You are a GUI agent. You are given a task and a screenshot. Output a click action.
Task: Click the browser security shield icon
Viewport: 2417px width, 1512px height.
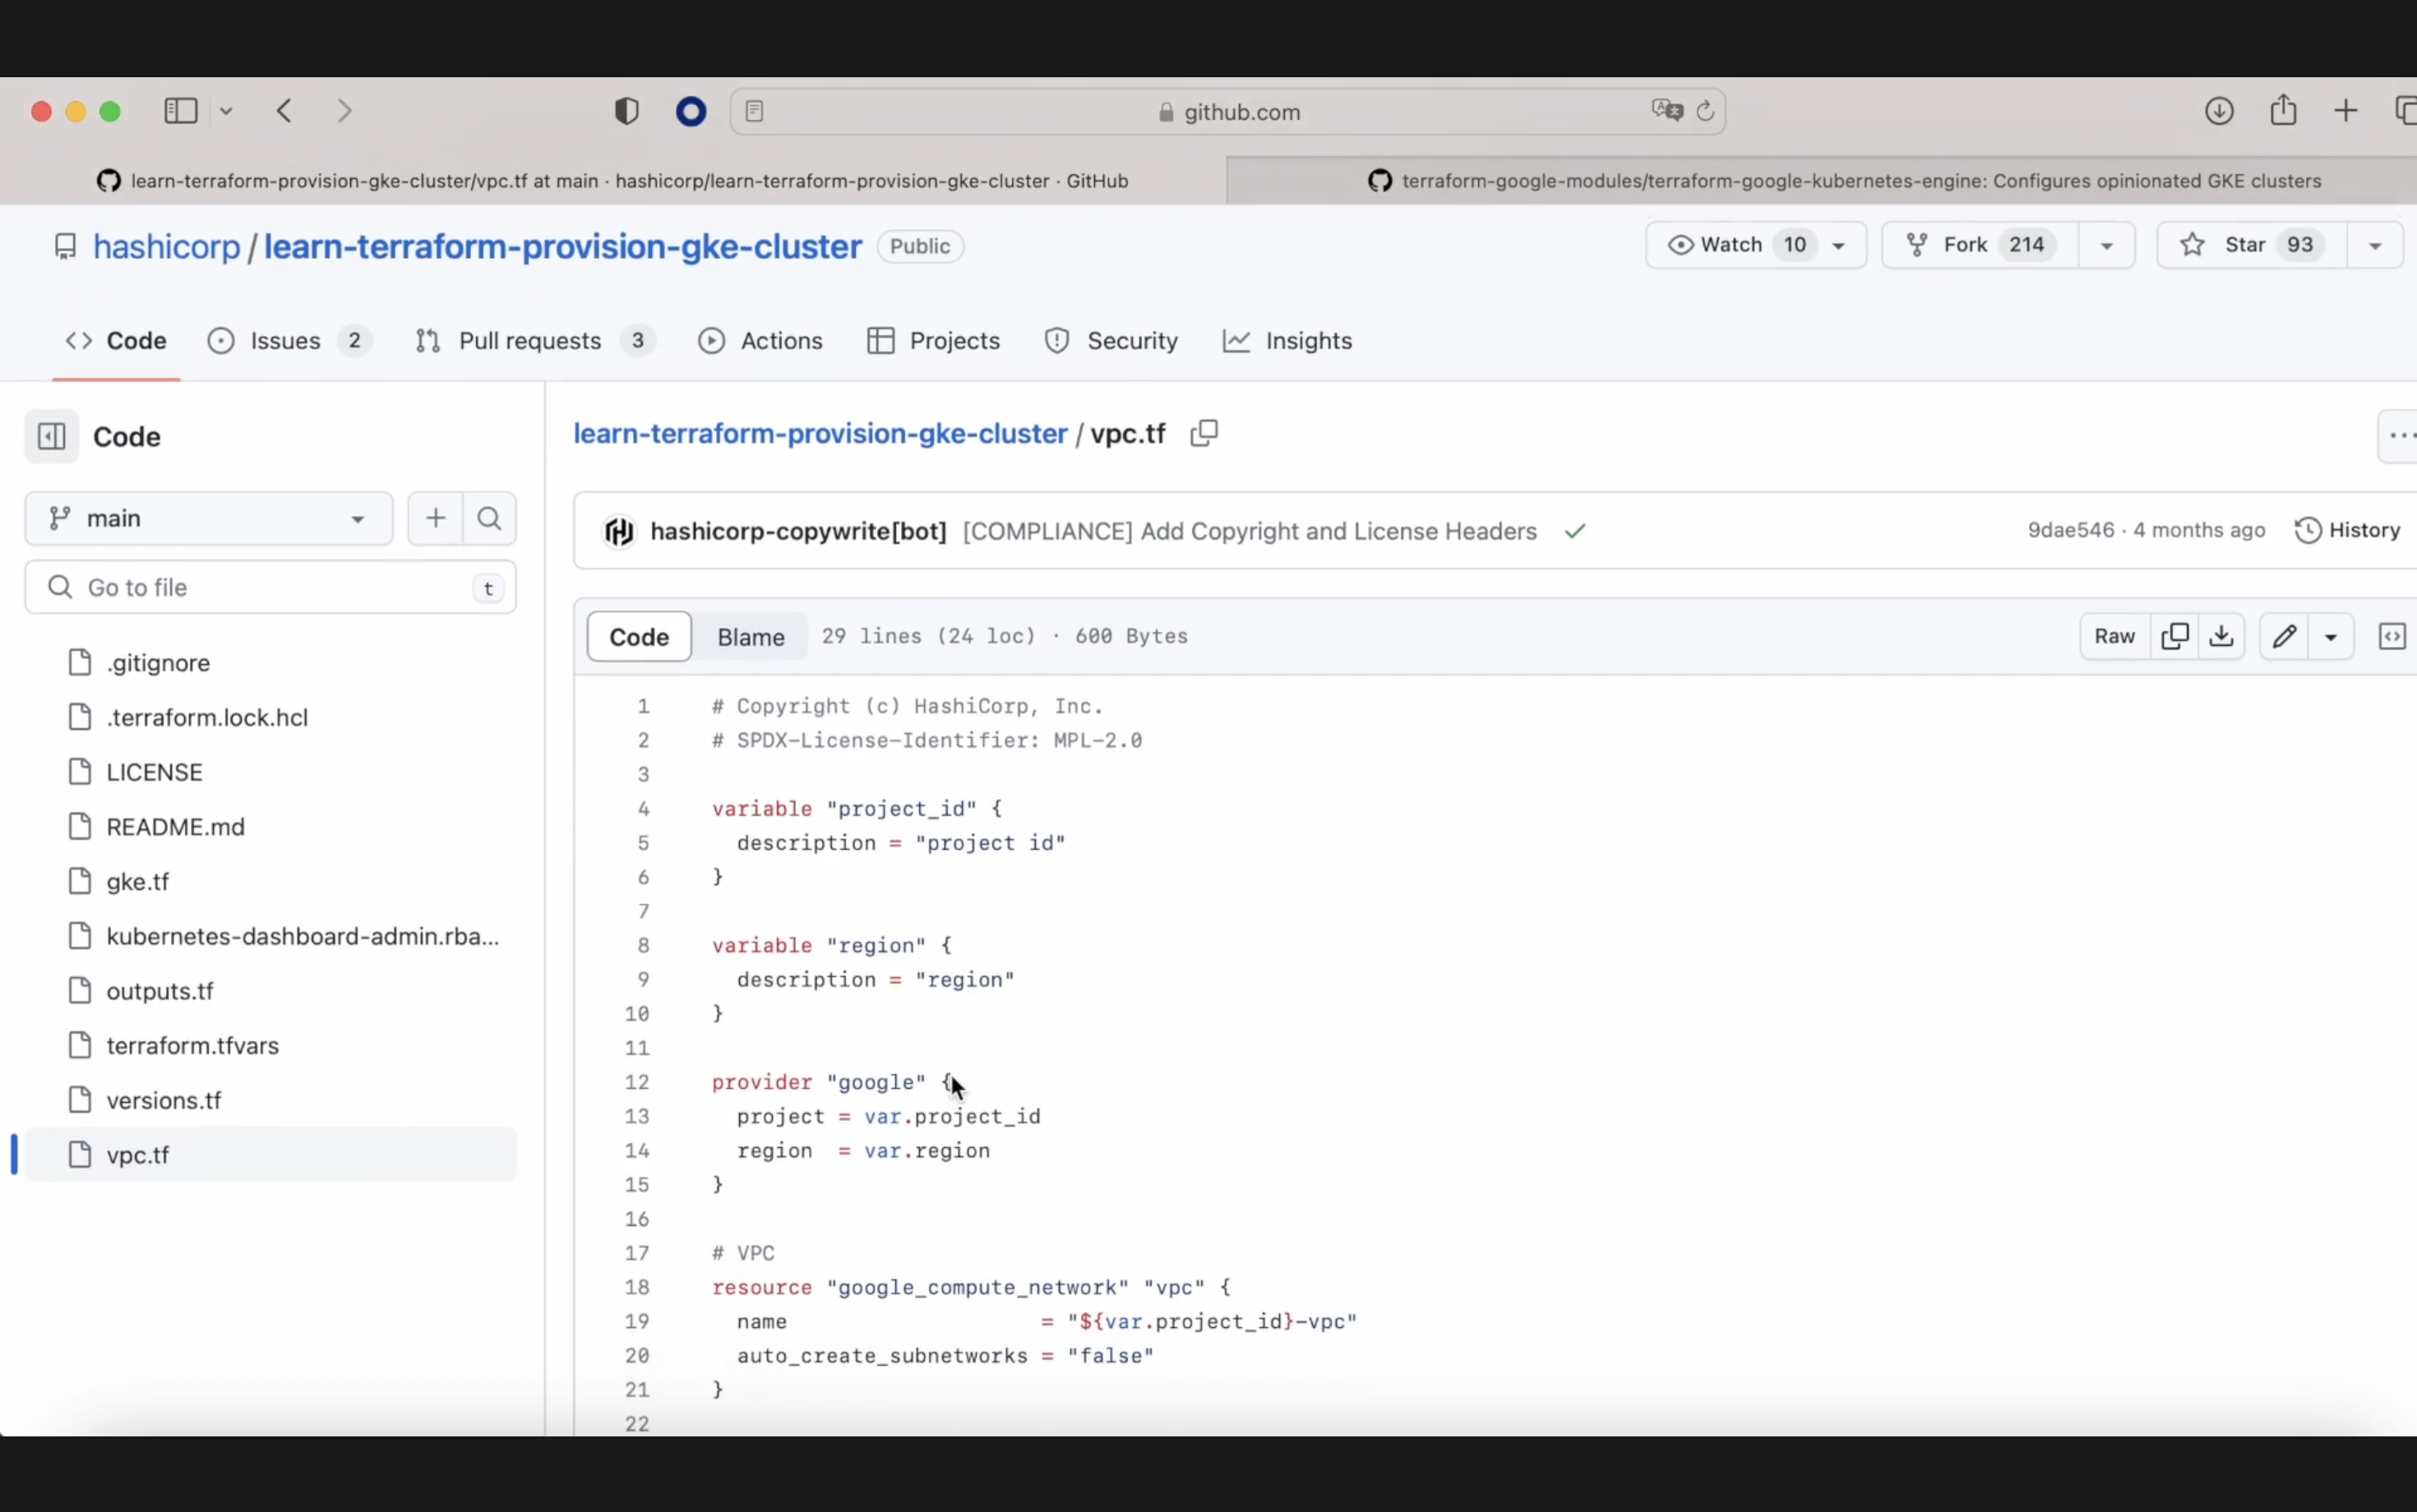pos(627,112)
